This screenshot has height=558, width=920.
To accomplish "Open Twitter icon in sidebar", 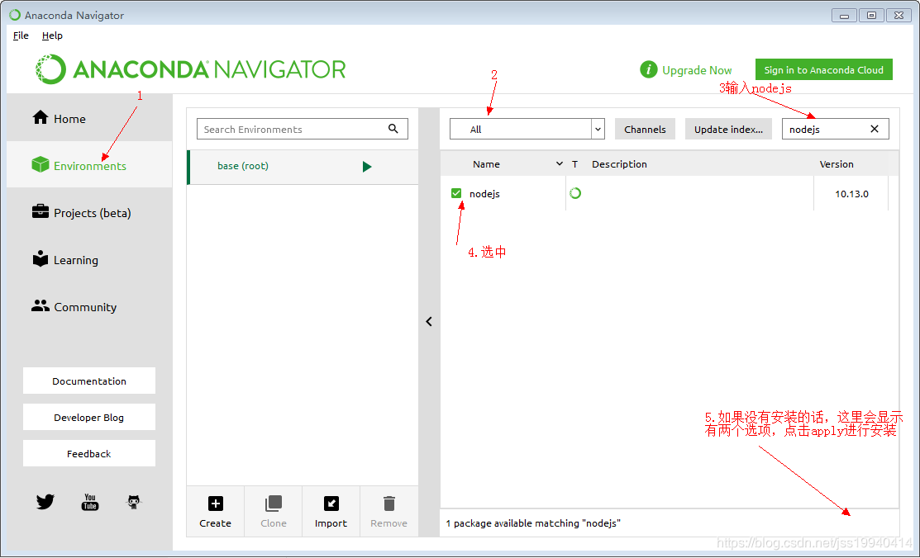I will click(x=45, y=502).
